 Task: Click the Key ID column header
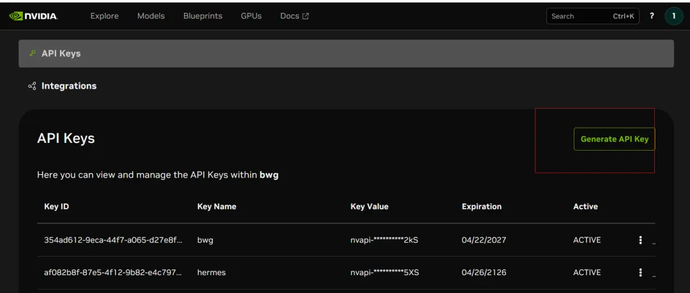57,206
